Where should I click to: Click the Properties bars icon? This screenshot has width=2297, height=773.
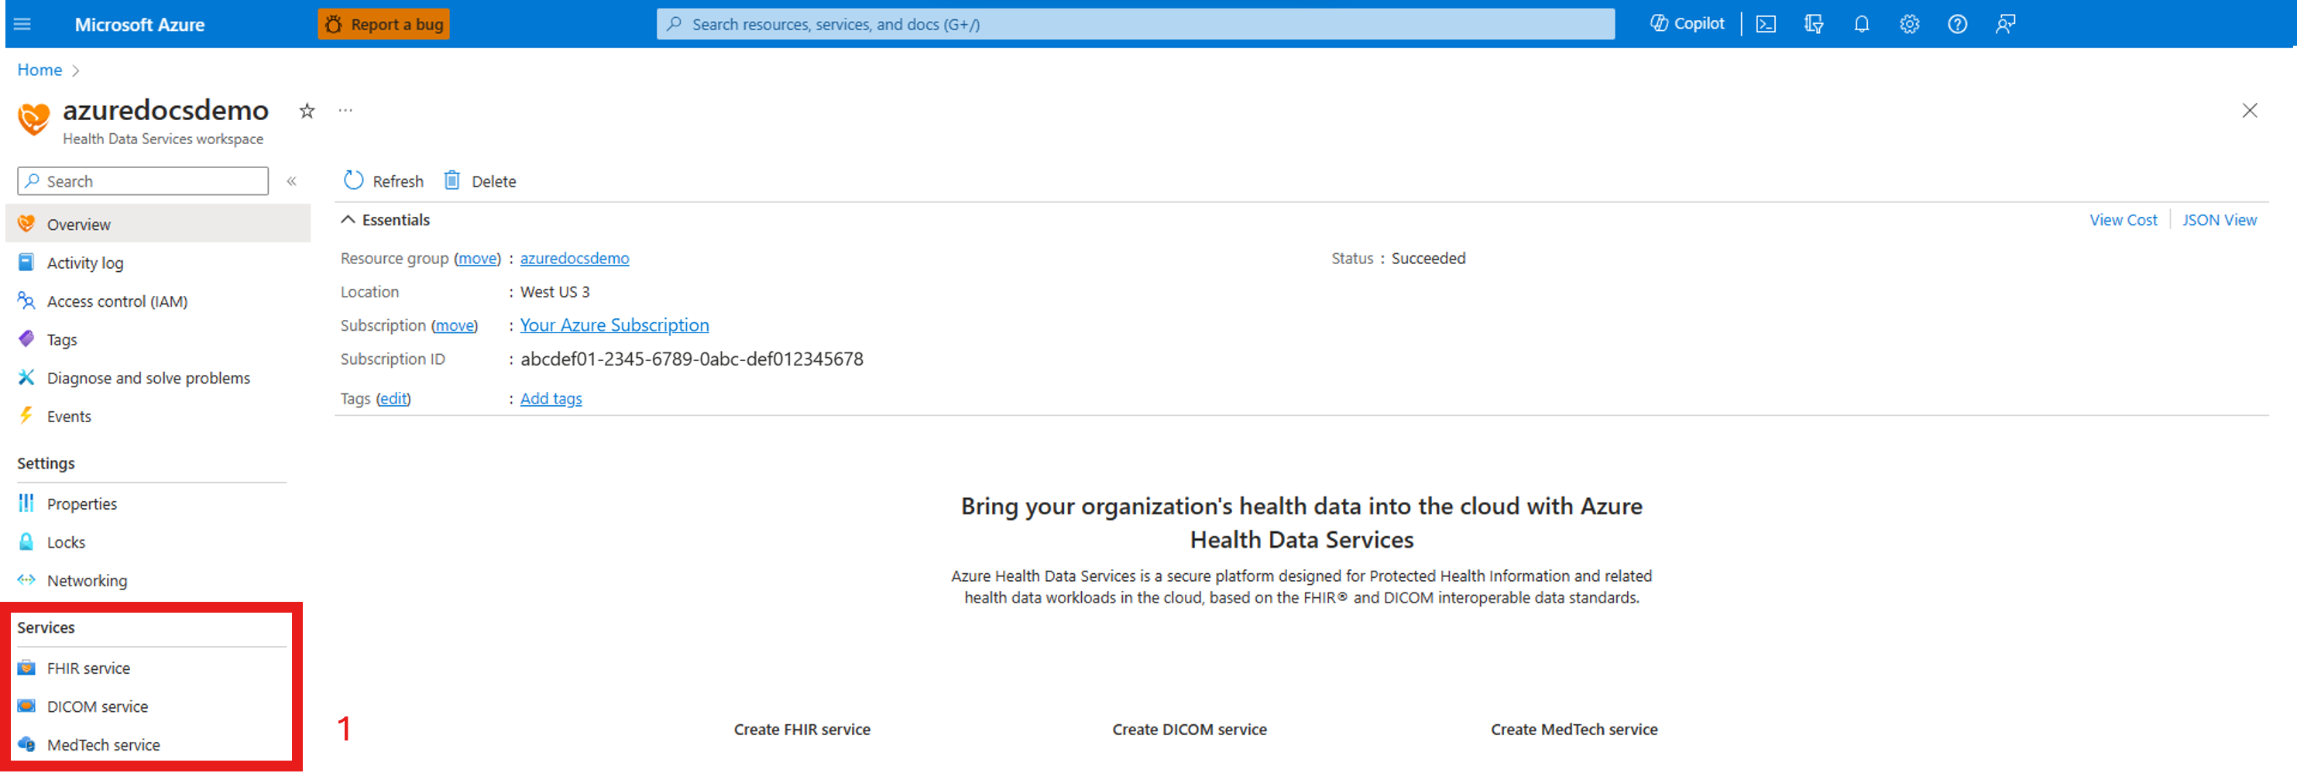point(27,503)
